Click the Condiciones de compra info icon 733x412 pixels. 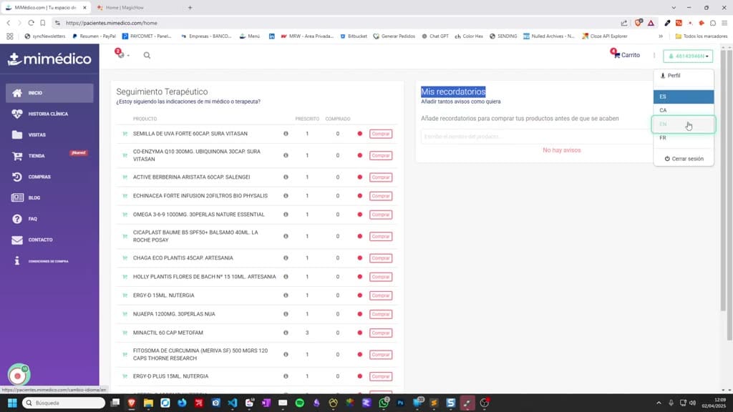coord(17,260)
